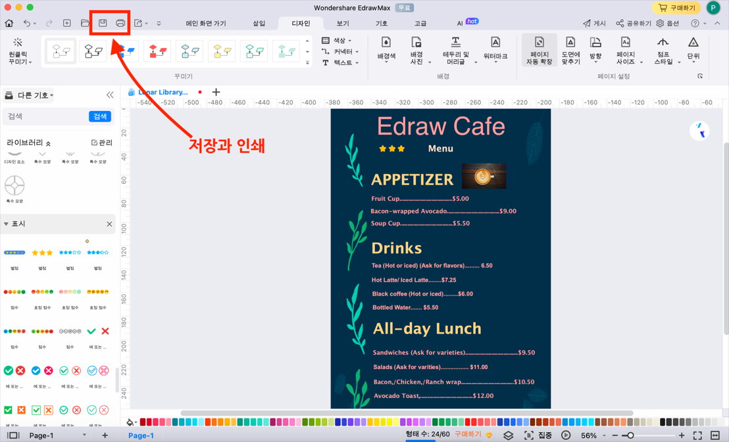729x442 pixels.
Task: Switch to the 보기 tab
Action: pyautogui.click(x=343, y=23)
